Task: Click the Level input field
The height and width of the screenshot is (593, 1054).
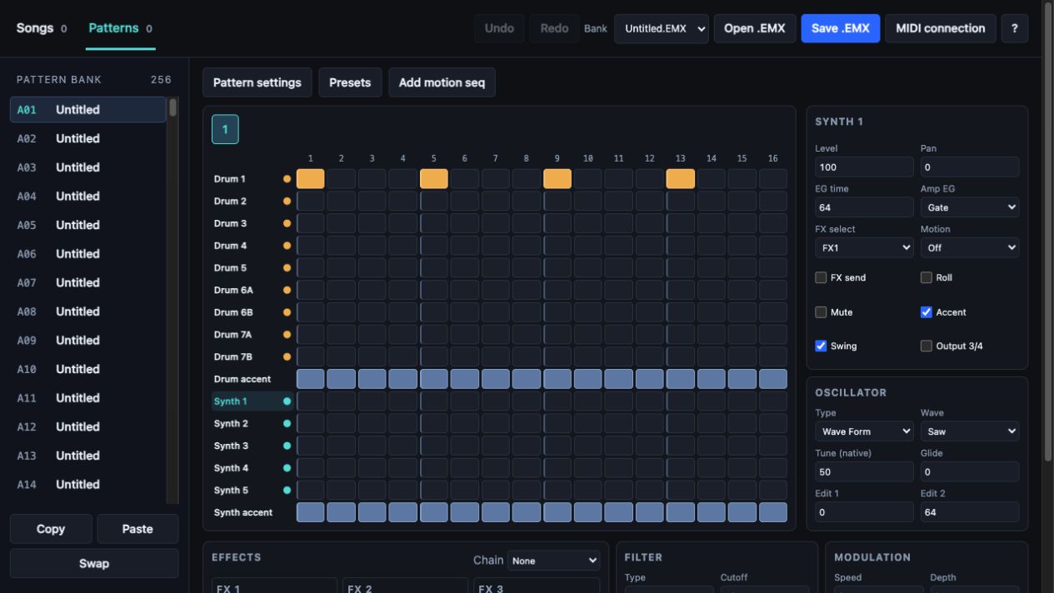Action: (864, 167)
